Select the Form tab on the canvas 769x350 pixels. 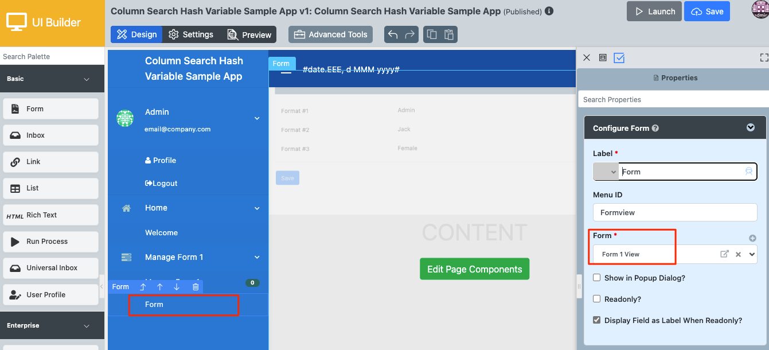281,64
